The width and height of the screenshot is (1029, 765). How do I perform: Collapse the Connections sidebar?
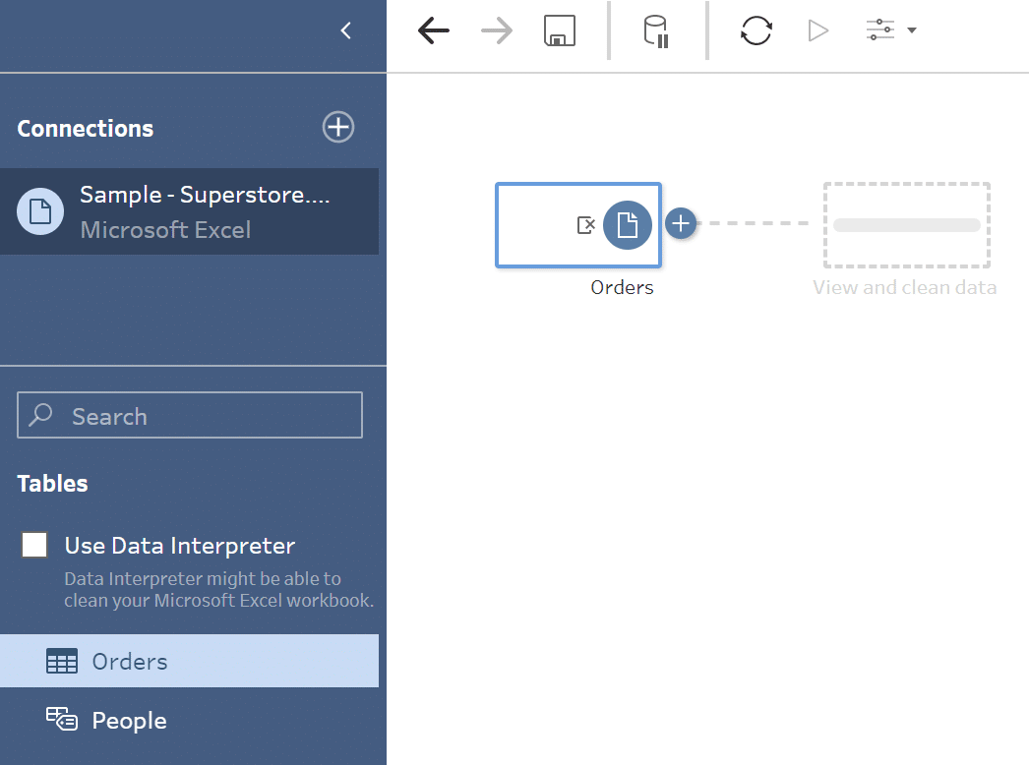coord(345,29)
